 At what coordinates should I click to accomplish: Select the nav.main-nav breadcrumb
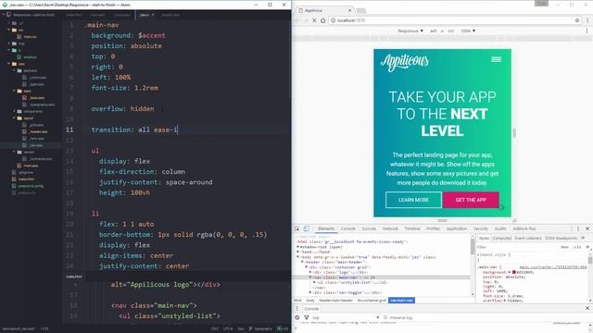(x=401, y=301)
